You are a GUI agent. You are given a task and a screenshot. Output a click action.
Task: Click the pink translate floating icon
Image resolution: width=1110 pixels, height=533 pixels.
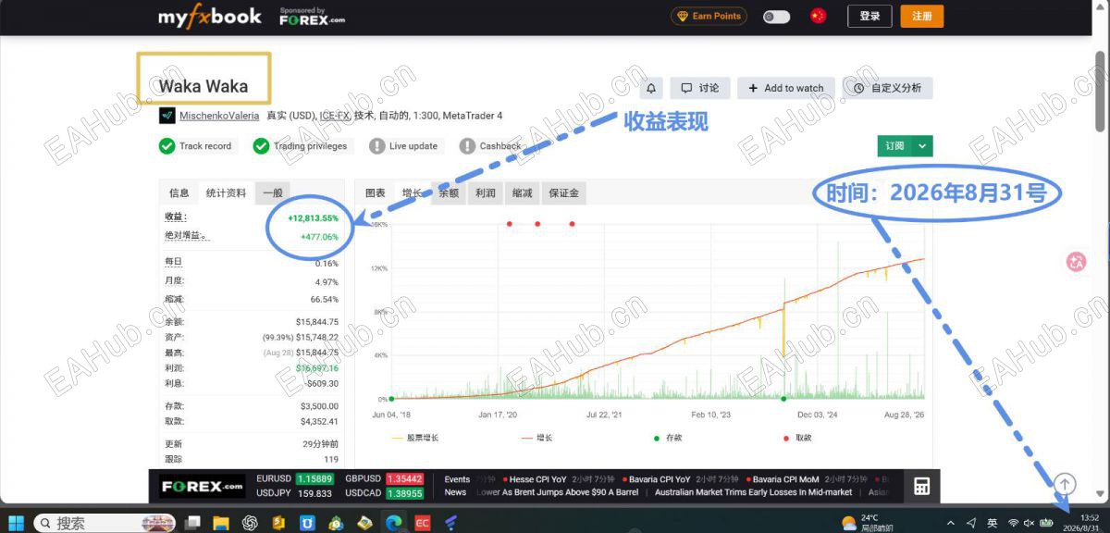(1076, 263)
